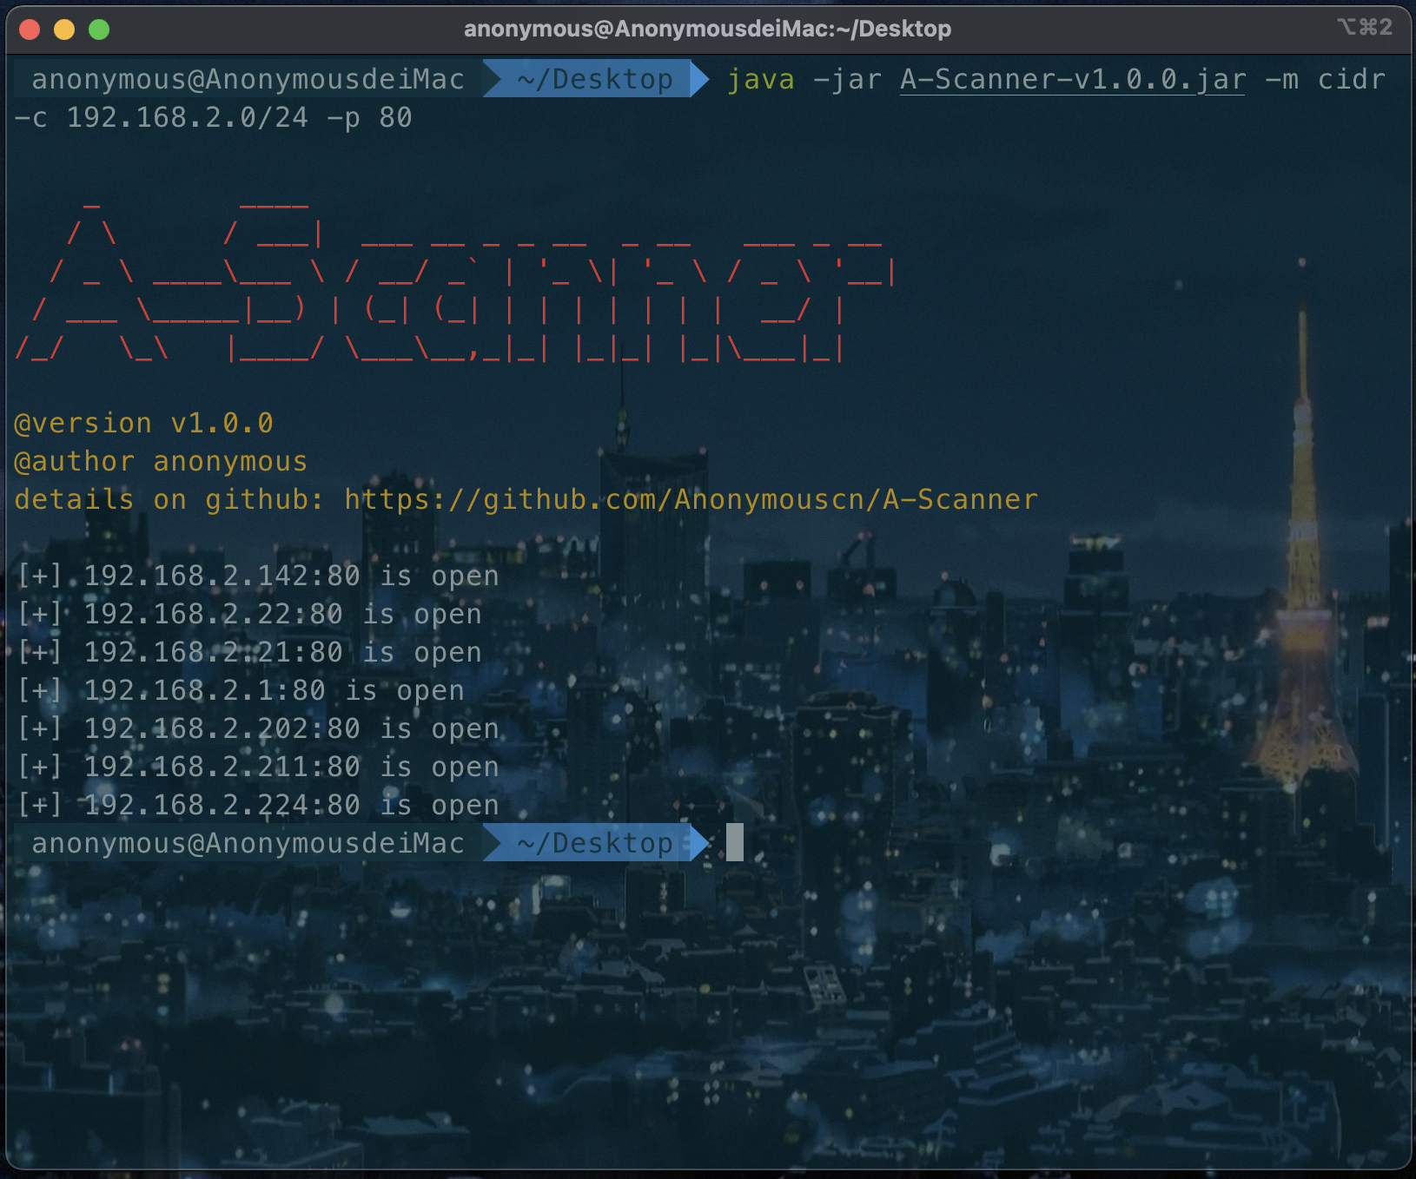Click the top prompt's anonymous@AnonymousdeiMac segment
This screenshot has height=1179, width=1416.
point(248,79)
